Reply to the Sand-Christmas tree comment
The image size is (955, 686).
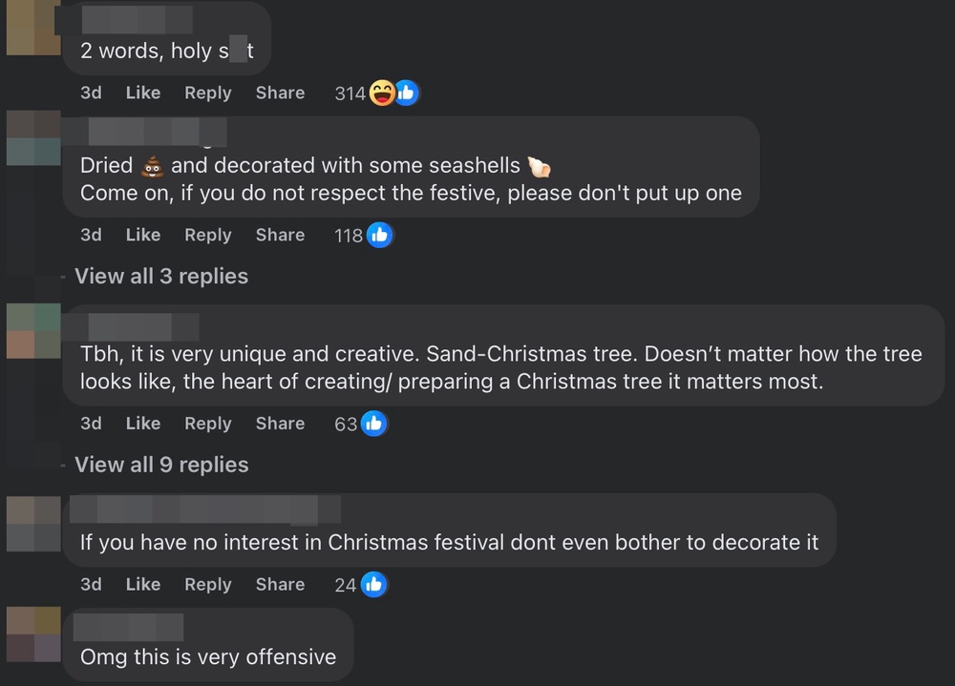click(208, 424)
